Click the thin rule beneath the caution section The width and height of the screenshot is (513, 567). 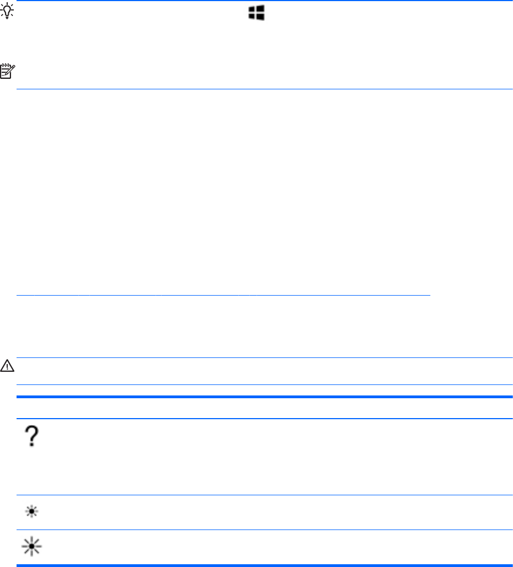[x=265, y=385]
